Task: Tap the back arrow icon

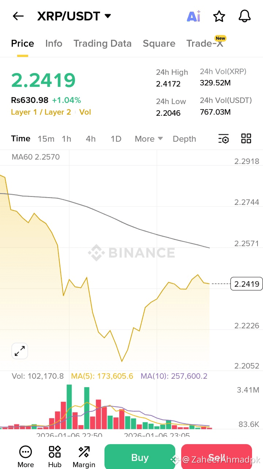Action: (18, 16)
